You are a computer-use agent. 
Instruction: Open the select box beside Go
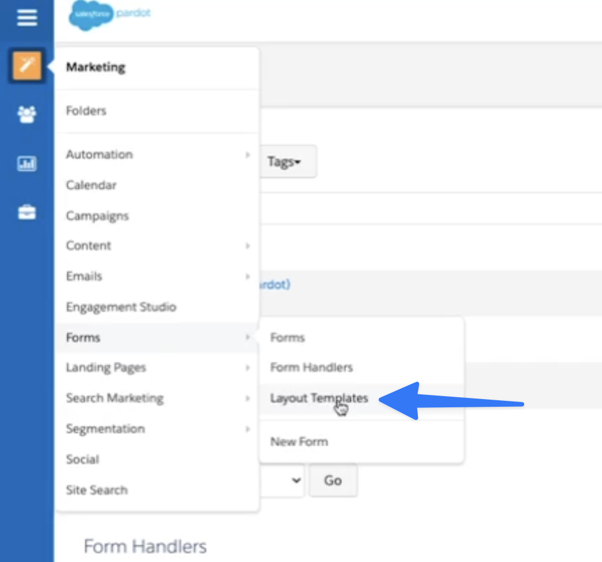pyautogui.click(x=283, y=481)
